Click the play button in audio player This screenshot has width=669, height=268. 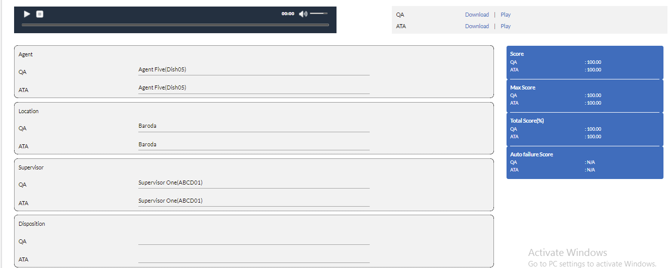27,14
